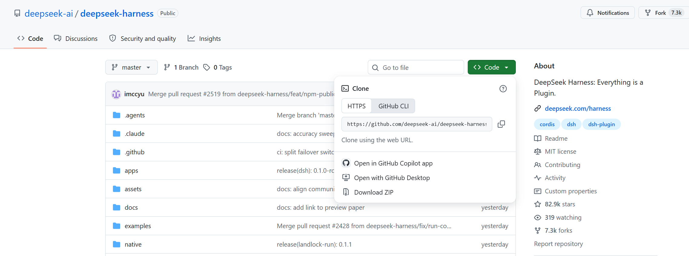Click the link icon beside deepseek.com/harness
Image resolution: width=689 pixels, height=256 pixels.
click(x=538, y=108)
